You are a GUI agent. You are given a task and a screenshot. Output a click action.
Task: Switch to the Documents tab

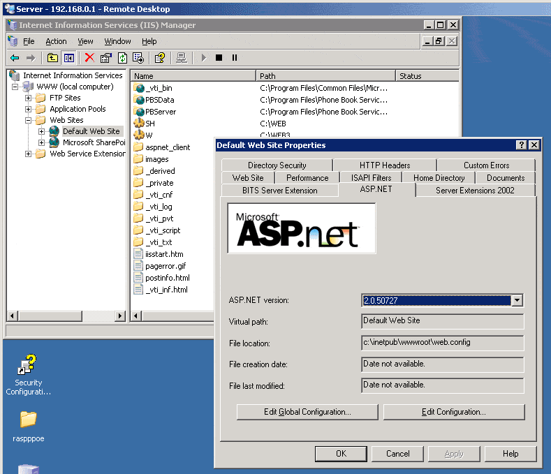coord(506,178)
